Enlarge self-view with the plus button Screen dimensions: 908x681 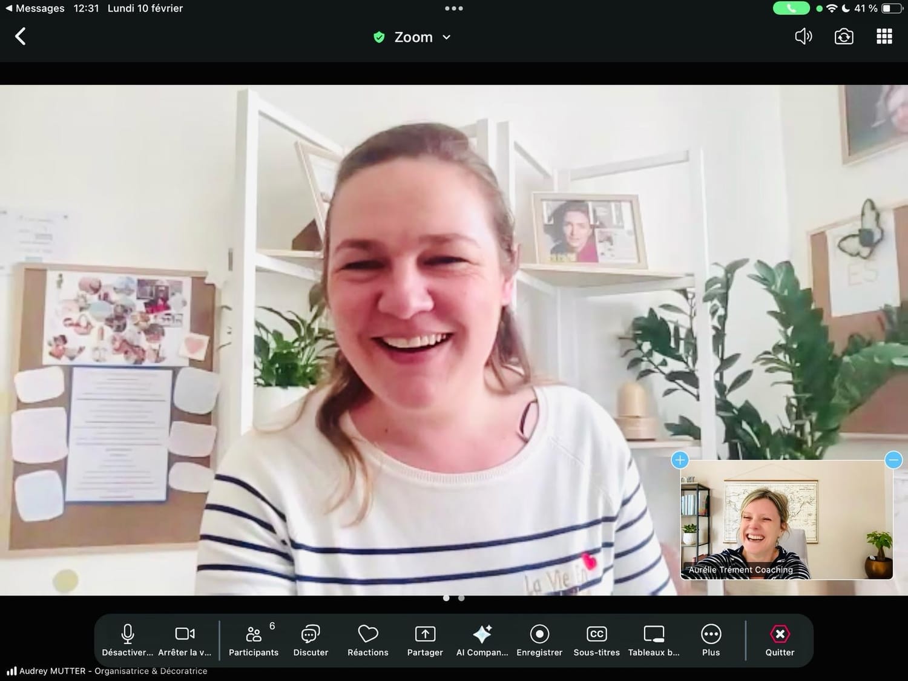(680, 460)
